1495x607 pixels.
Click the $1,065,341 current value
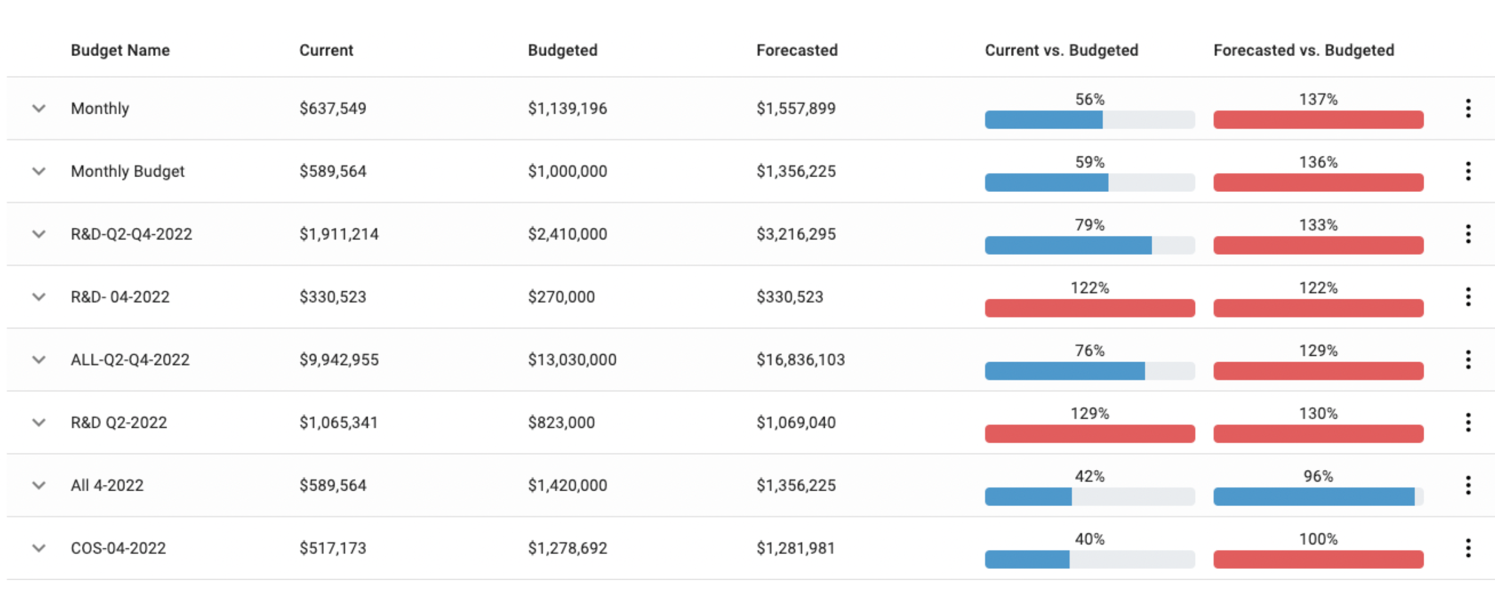pyautogui.click(x=339, y=422)
